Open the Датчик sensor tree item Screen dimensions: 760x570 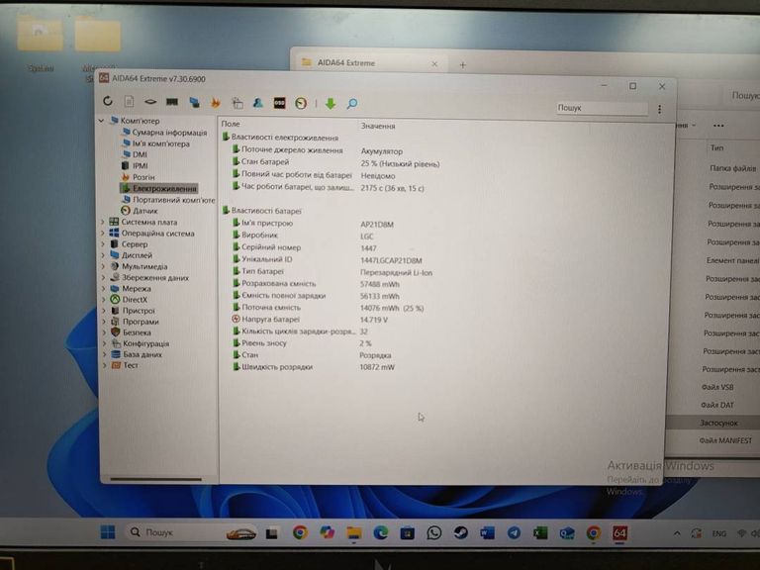140,211
